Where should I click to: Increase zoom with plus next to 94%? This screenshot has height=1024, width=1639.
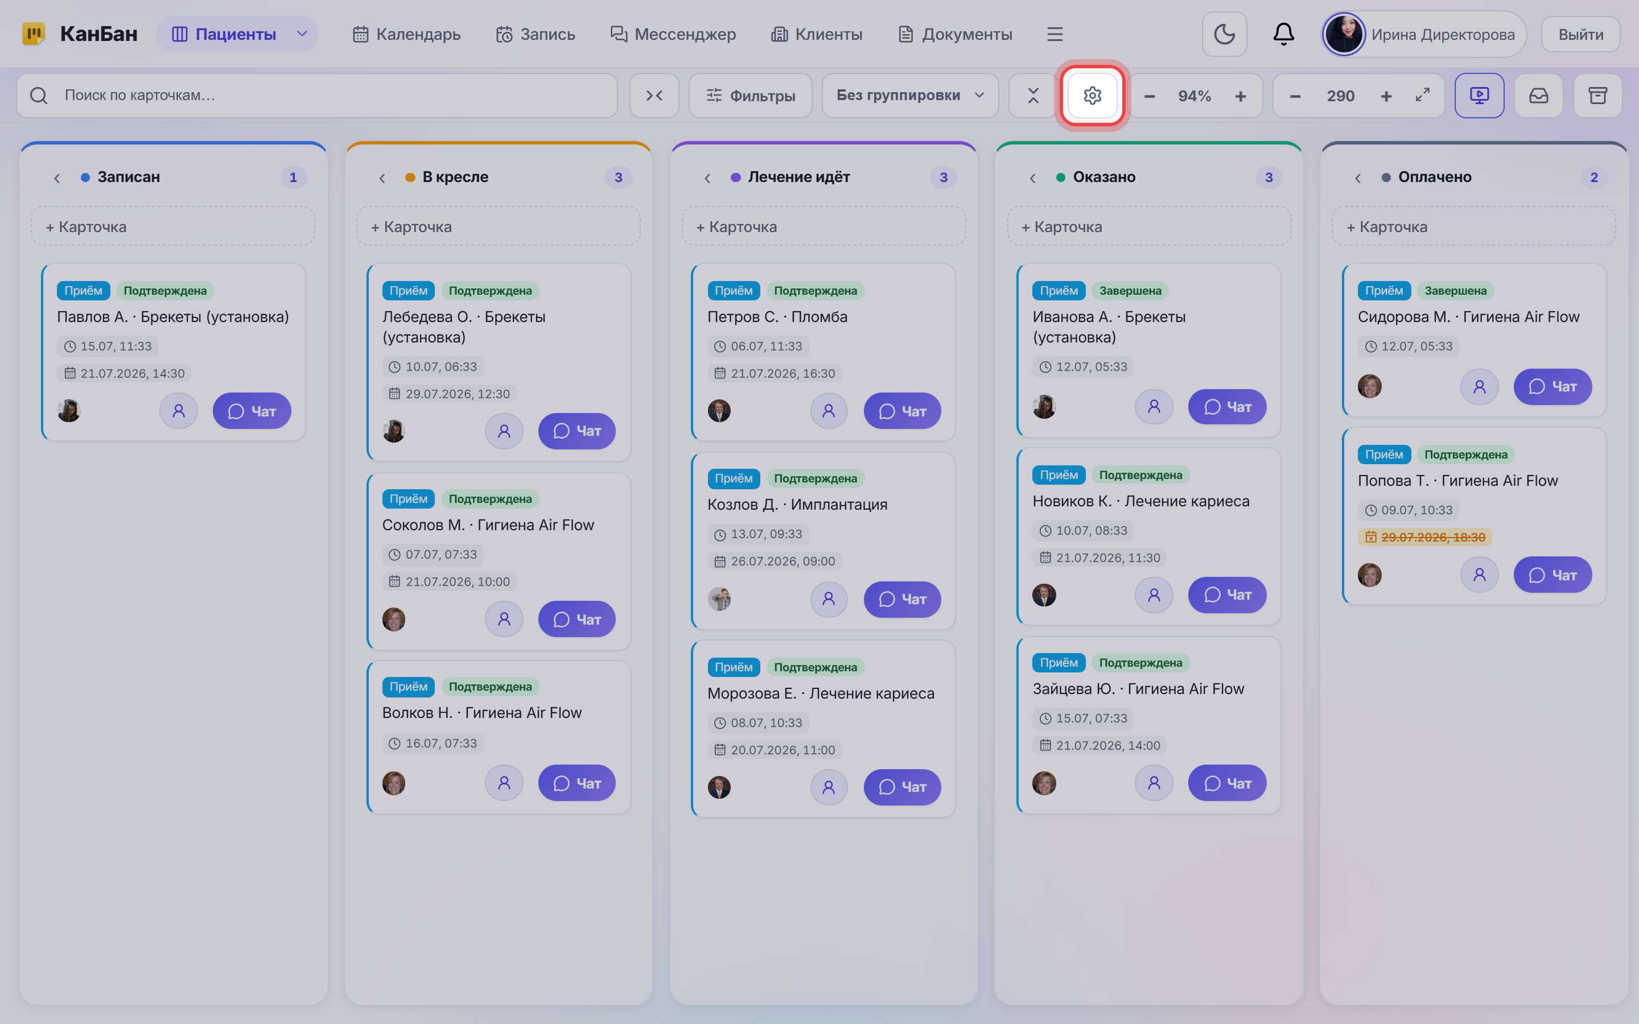(1241, 96)
